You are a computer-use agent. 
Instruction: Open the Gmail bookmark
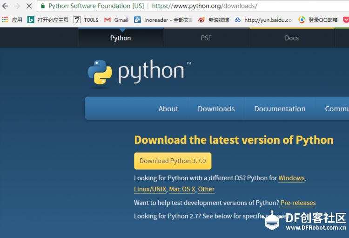pyautogui.click(x=116, y=20)
